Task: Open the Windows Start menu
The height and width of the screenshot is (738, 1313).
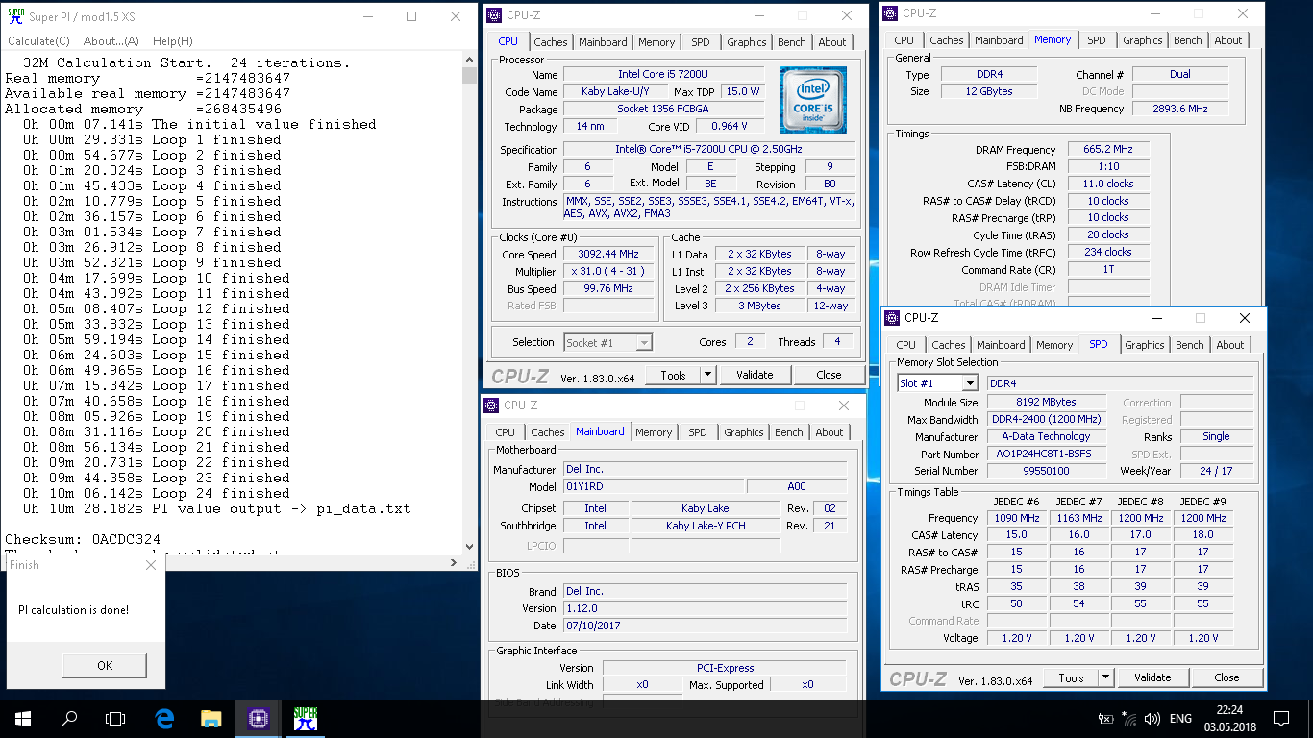Action: [23, 718]
